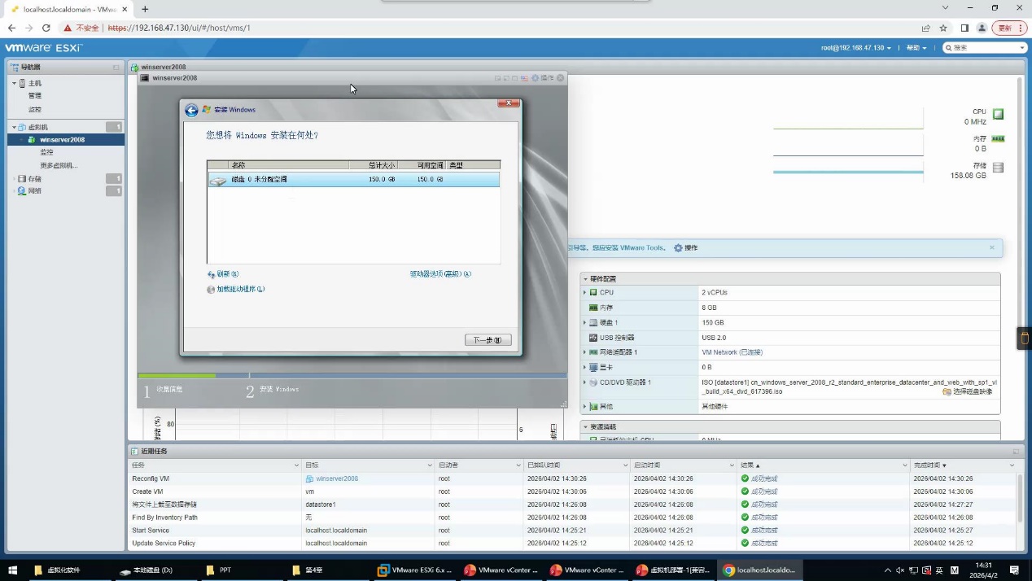Screen dimensions: 1032x581
Task: Click the Virtual Machines count badge
Action: [x=114, y=127]
